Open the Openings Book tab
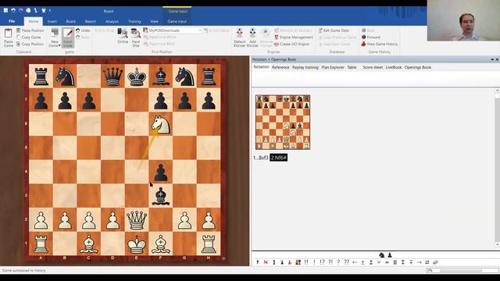This screenshot has width=500, height=281. [418, 67]
